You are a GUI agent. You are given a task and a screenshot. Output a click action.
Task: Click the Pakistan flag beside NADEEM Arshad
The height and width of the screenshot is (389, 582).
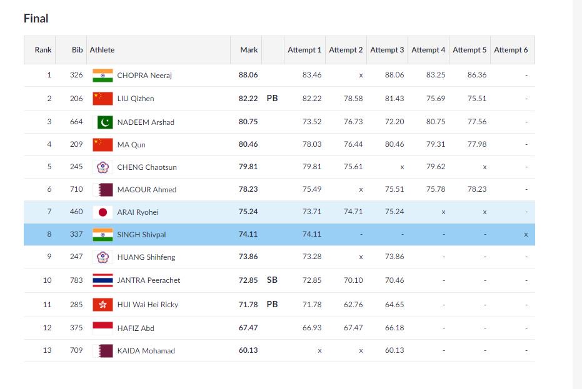103,122
